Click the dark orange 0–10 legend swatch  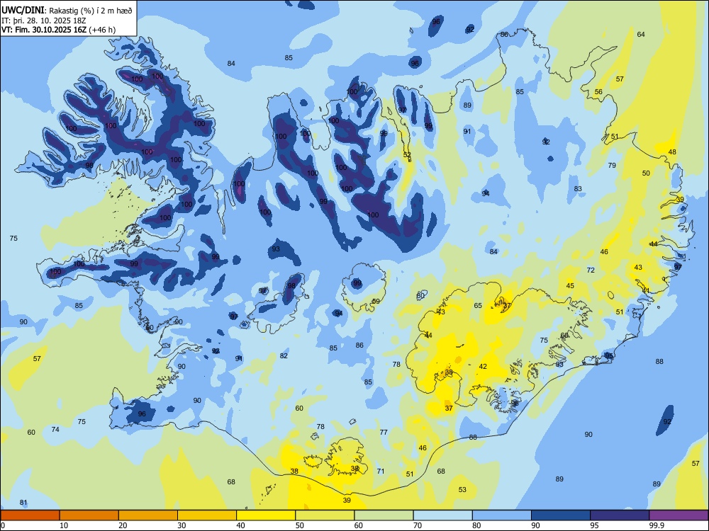click(x=30, y=515)
